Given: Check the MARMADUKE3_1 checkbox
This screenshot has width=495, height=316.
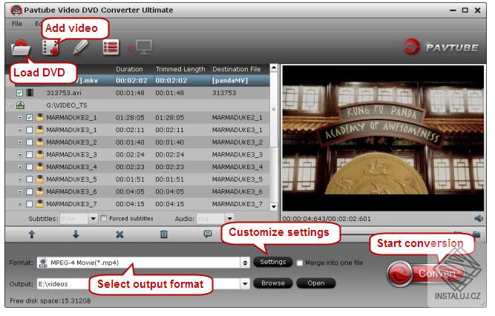Looking at the screenshot, I should click(x=30, y=130).
